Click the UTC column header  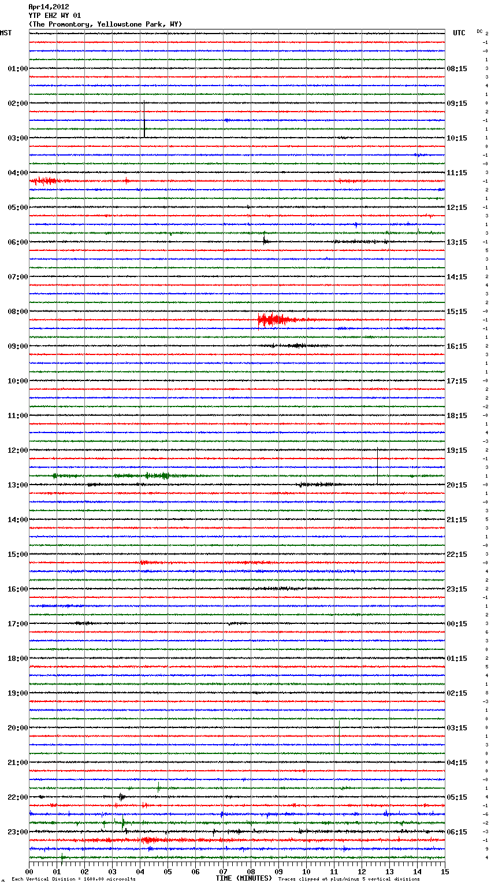(x=459, y=33)
